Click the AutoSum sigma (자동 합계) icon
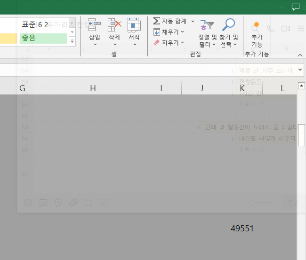This screenshot has width=306, height=260. [x=156, y=21]
